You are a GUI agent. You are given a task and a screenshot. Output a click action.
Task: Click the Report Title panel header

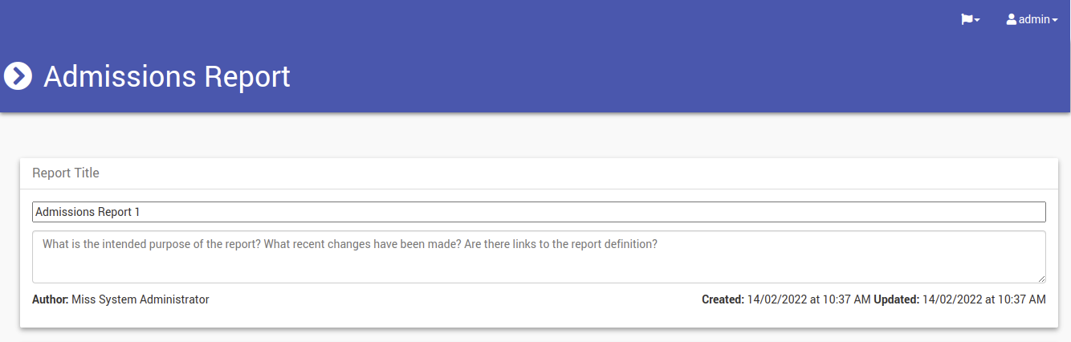539,173
